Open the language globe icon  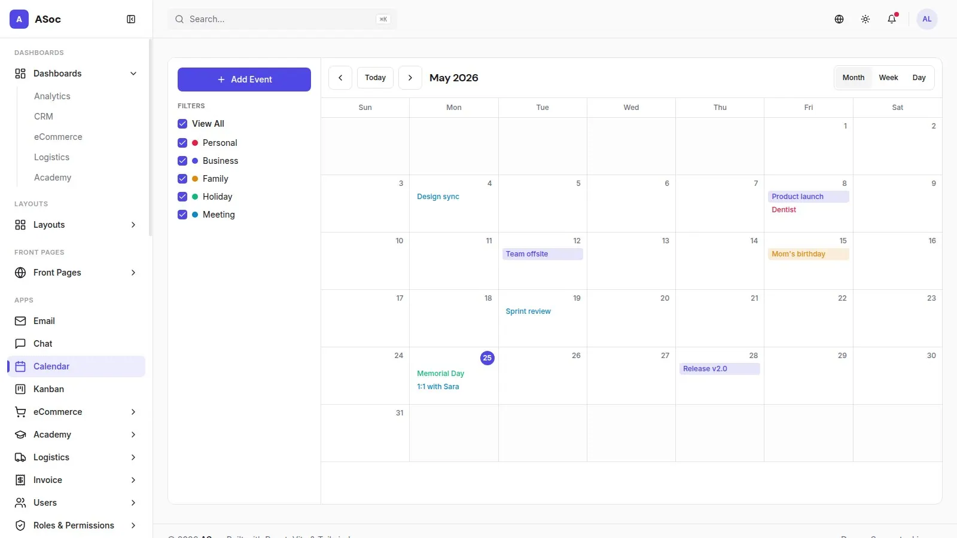[x=839, y=19]
